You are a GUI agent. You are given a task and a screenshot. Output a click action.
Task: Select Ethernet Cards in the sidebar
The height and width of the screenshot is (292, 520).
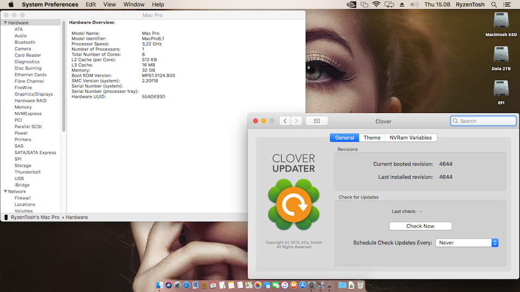tap(30, 75)
